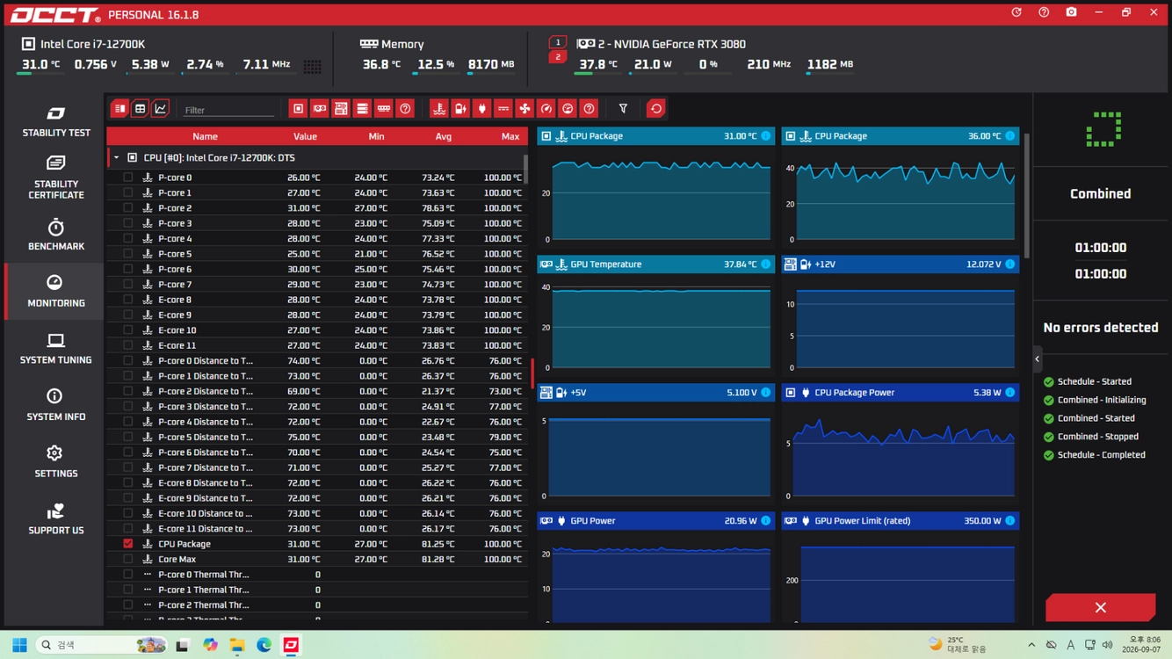Open the Stability Certificate section
Viewport: 1172px width, 659px height.
click(x=56, y=177)
